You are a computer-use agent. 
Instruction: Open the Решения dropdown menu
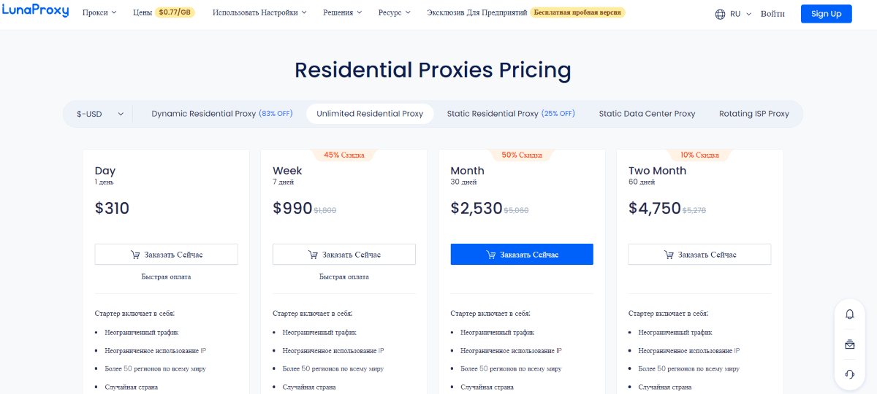(342, 13)
